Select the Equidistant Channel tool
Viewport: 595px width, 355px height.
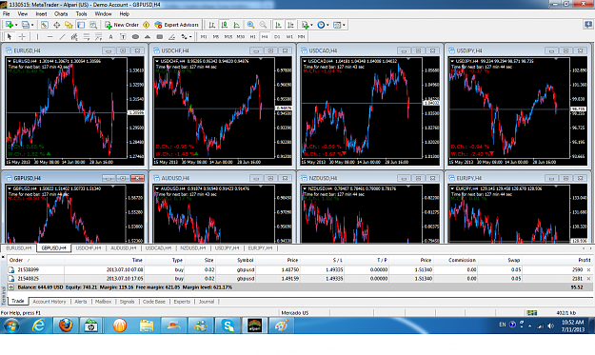coord(74,37)
